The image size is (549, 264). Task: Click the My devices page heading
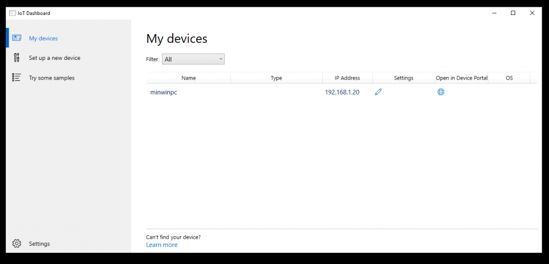pyautogui.click(x=177, y=38)
